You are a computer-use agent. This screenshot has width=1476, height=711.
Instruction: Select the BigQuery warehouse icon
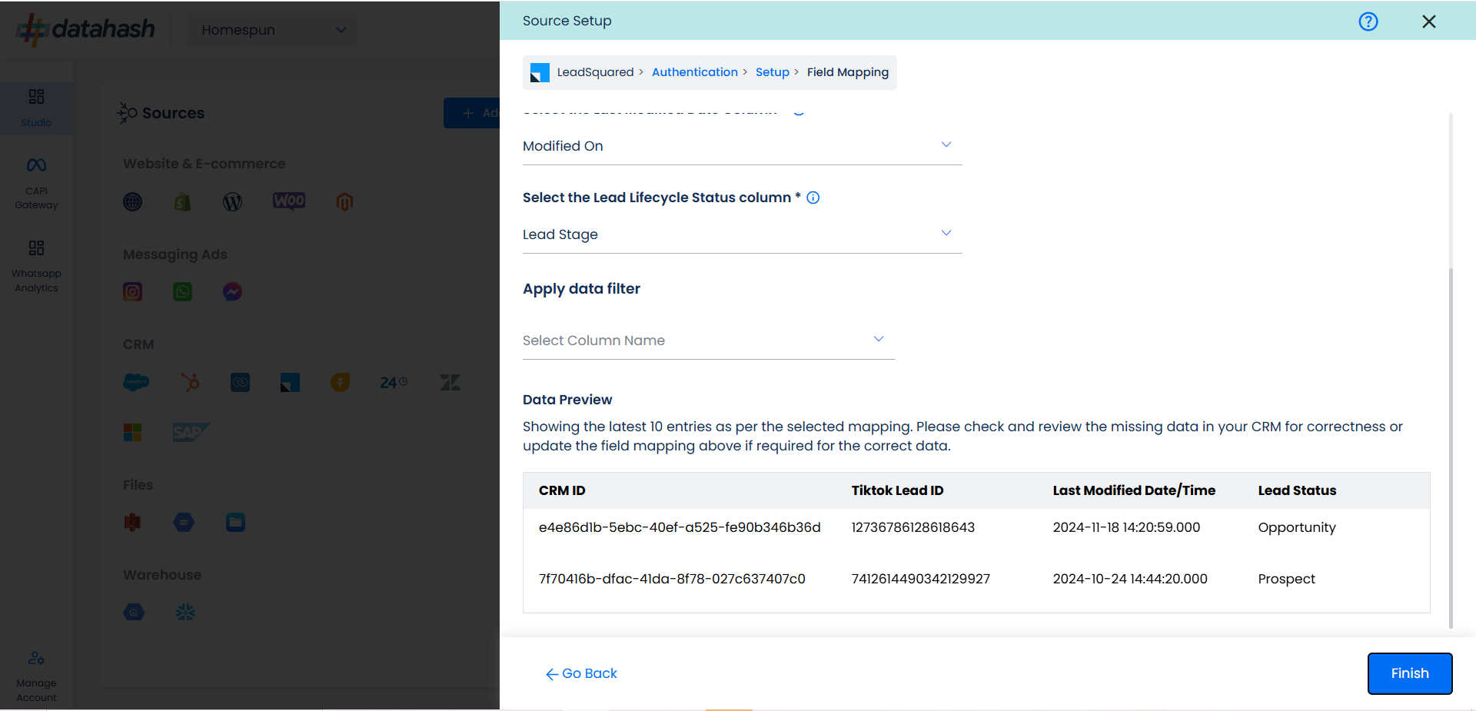pyautogui.click(x=134, y=613)
